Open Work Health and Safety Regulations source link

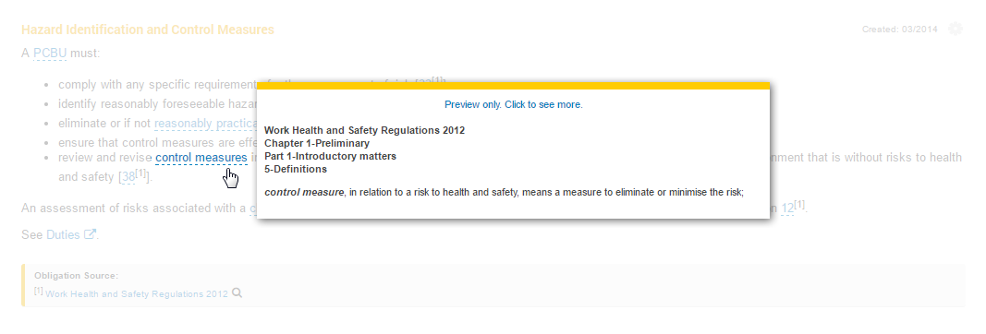[137, 293]
